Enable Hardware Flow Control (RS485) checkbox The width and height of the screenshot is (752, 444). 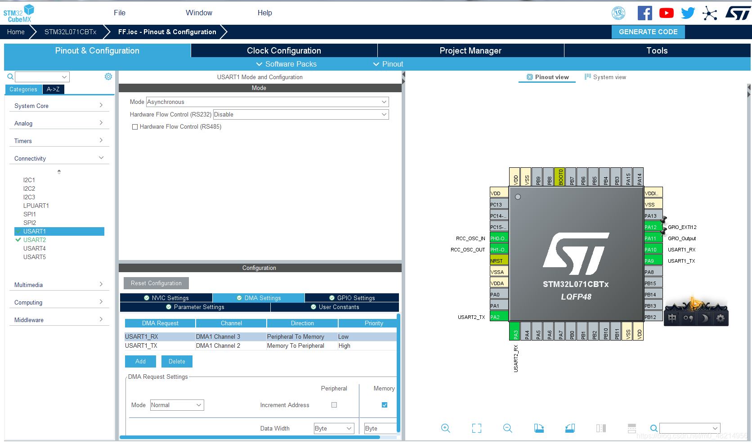pyautogui.click(x=135, y=127)
